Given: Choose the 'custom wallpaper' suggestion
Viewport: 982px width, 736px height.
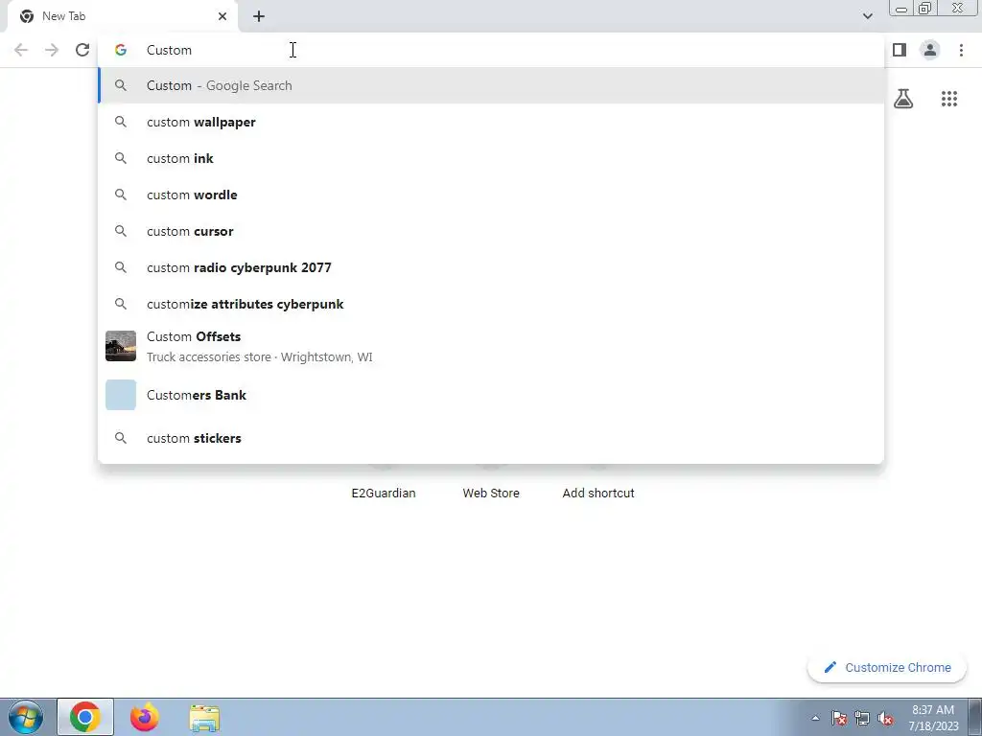Looking at the screenshot, I should click(x=491, y=122).
